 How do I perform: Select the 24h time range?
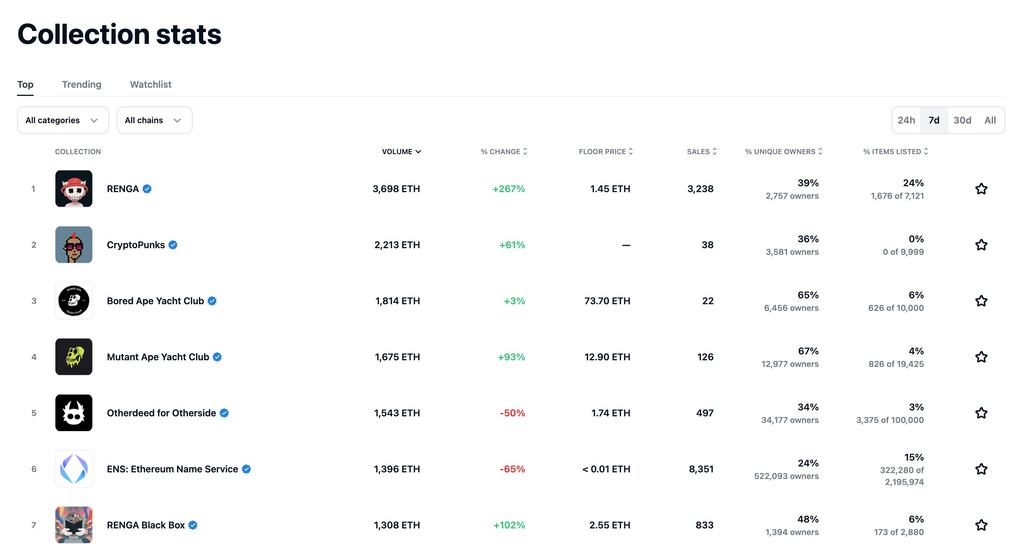[x=906, y=120]
